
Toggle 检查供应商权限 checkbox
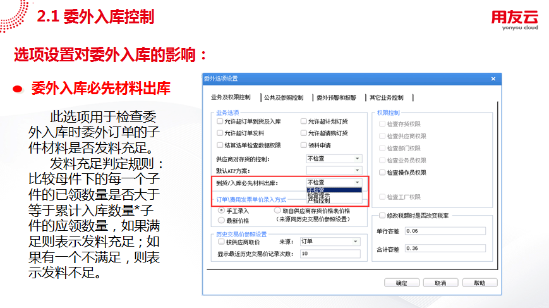(382, 136)
